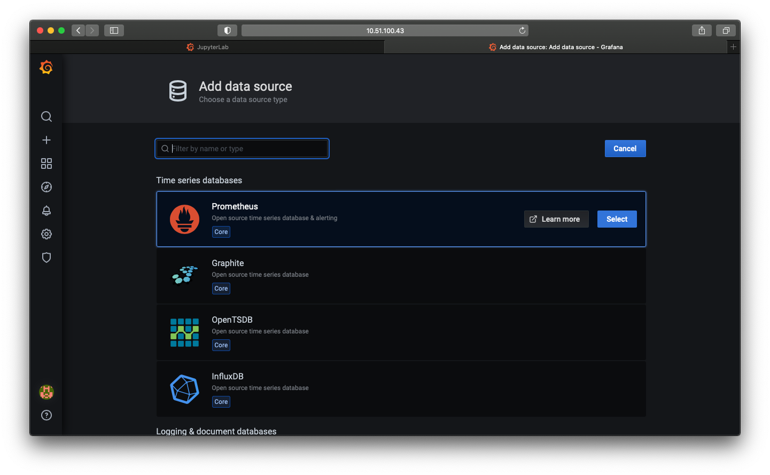
Task: Click the Safari Share button
Action: pyautogui.click(x=702, y=30)
